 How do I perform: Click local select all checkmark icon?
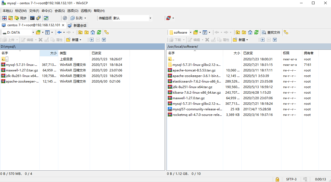click(x=104, y=40)
